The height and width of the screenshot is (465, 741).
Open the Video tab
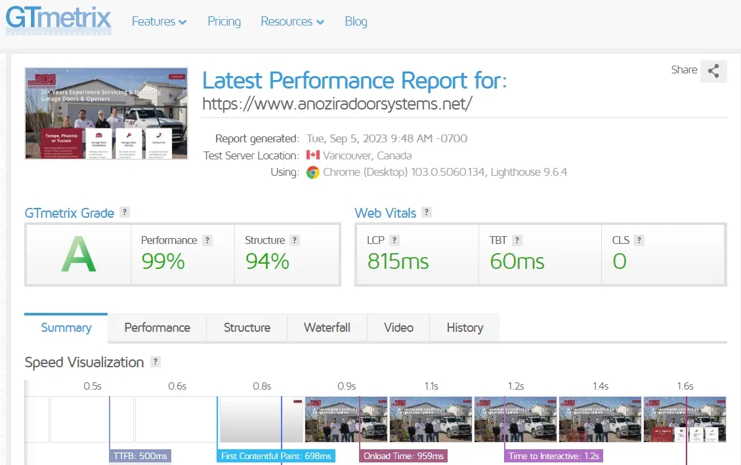[398, 328]
